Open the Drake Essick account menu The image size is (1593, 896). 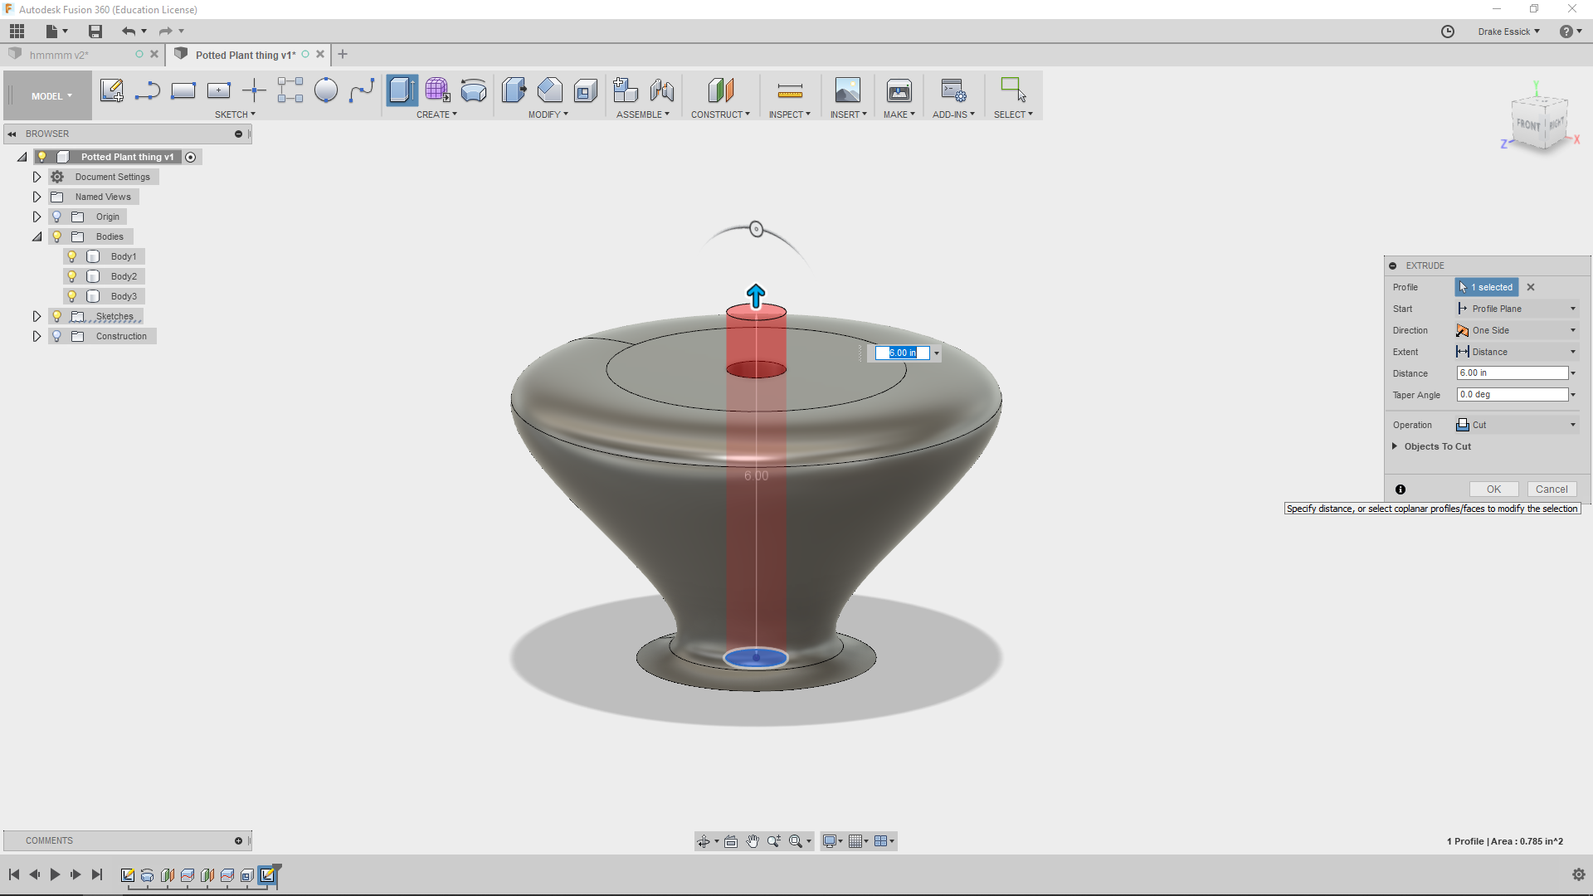pyautogui.click(x=1508, y=32)
